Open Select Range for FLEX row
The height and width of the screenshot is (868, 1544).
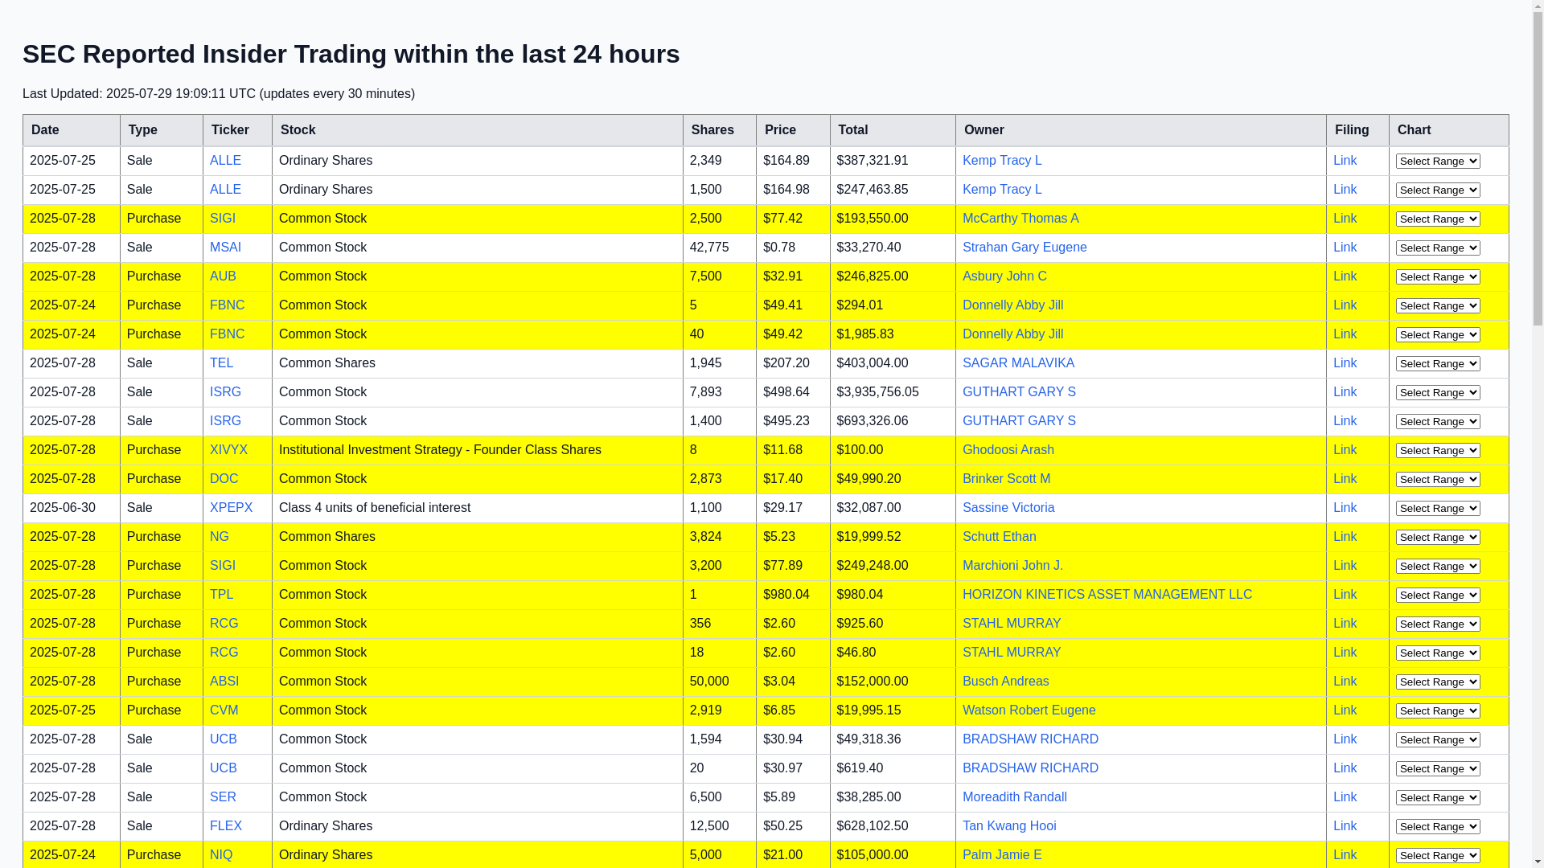click(1438, 826)
